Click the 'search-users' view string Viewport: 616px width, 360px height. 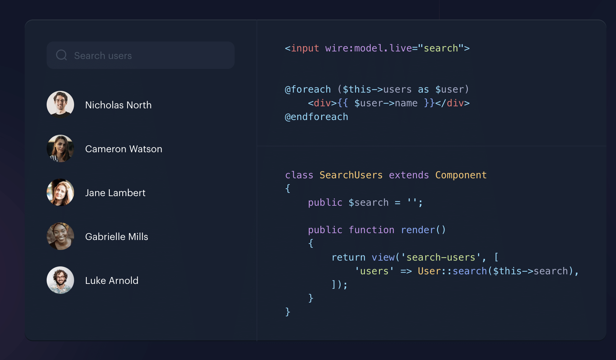441,257
